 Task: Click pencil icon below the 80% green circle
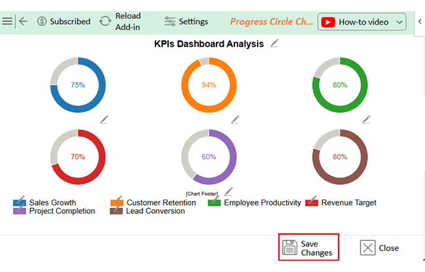coord(366,119)
